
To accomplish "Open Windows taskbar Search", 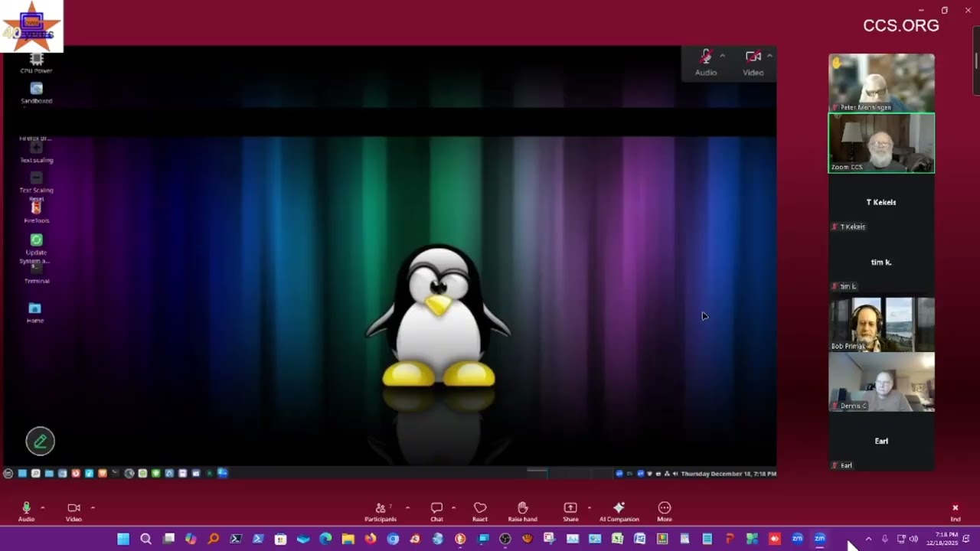I will pyautogui.click(x=145, y=539).
